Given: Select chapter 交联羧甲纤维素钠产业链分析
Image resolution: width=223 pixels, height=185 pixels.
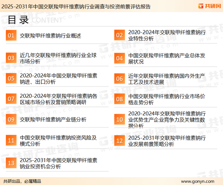Looking at the screenshot, I should [x=53, y=120].
